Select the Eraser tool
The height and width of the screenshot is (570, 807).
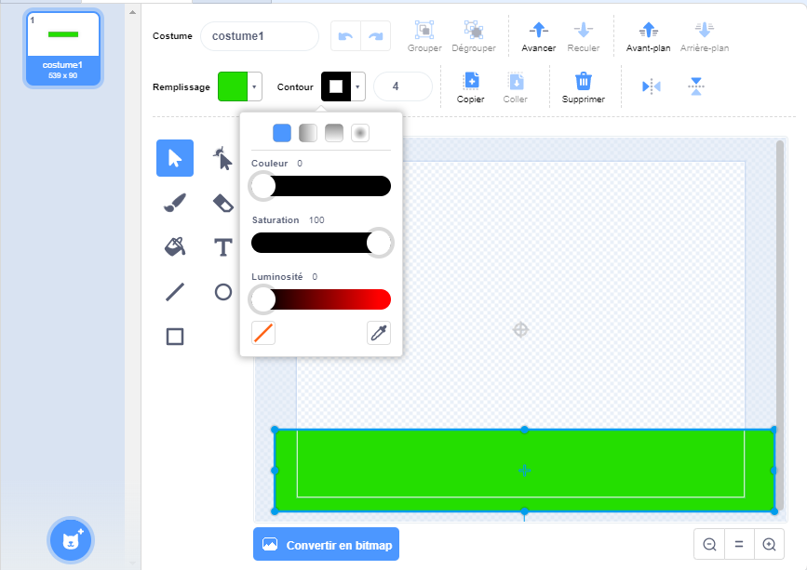(223, 203)
